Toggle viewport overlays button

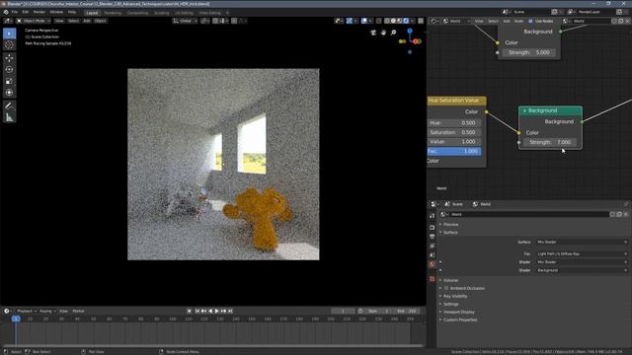point(364,21)
